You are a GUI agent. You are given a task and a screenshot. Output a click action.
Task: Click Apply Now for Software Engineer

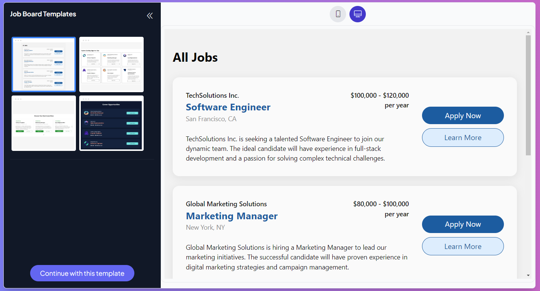463,115
